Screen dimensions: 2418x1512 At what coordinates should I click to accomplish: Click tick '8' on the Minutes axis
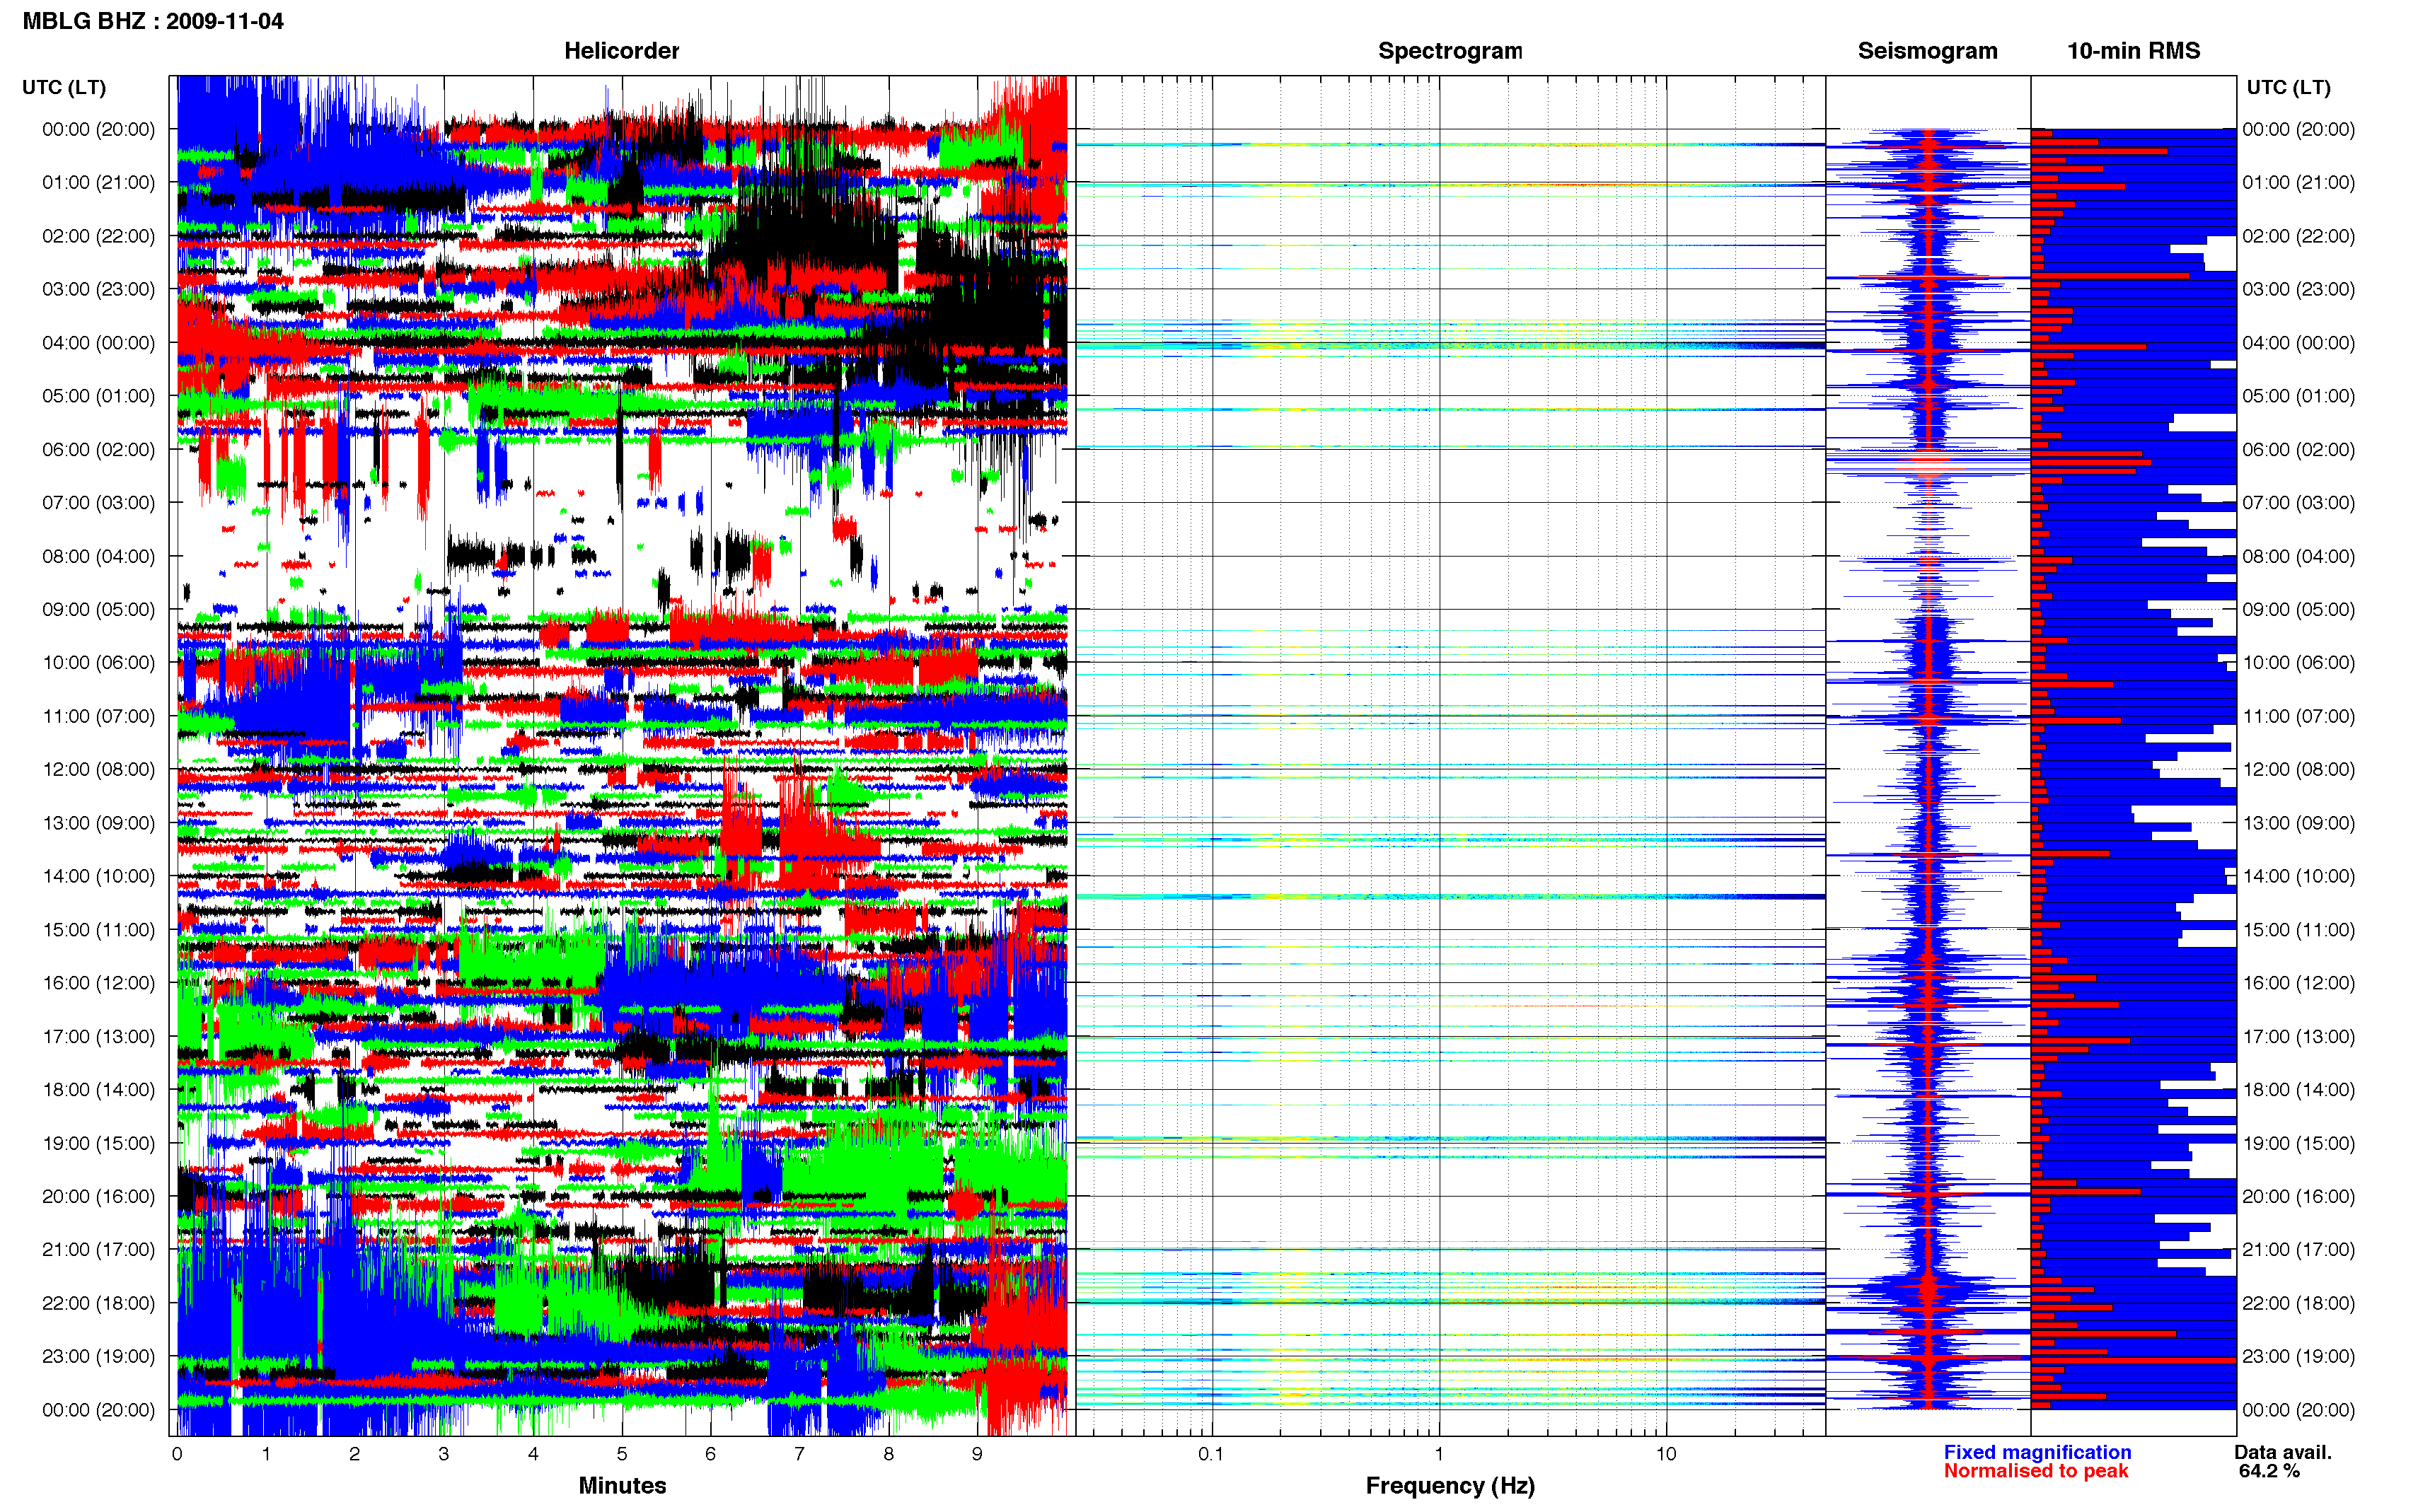click(888, 1454)
